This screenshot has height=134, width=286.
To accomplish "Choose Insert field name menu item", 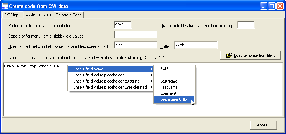I will [110, 69].
